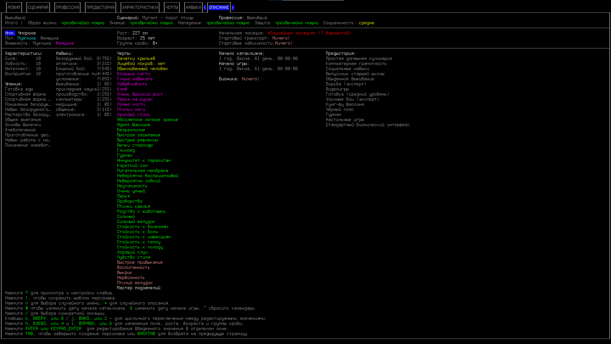The width and height of the screenshot is (611, 344).
Task: Click the Зачатки крыльев trait
Action: pyautogui.click(x=136, y=59)
